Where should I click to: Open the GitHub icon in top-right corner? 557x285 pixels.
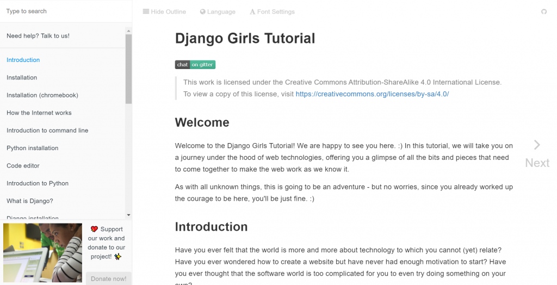click(543, 12)
